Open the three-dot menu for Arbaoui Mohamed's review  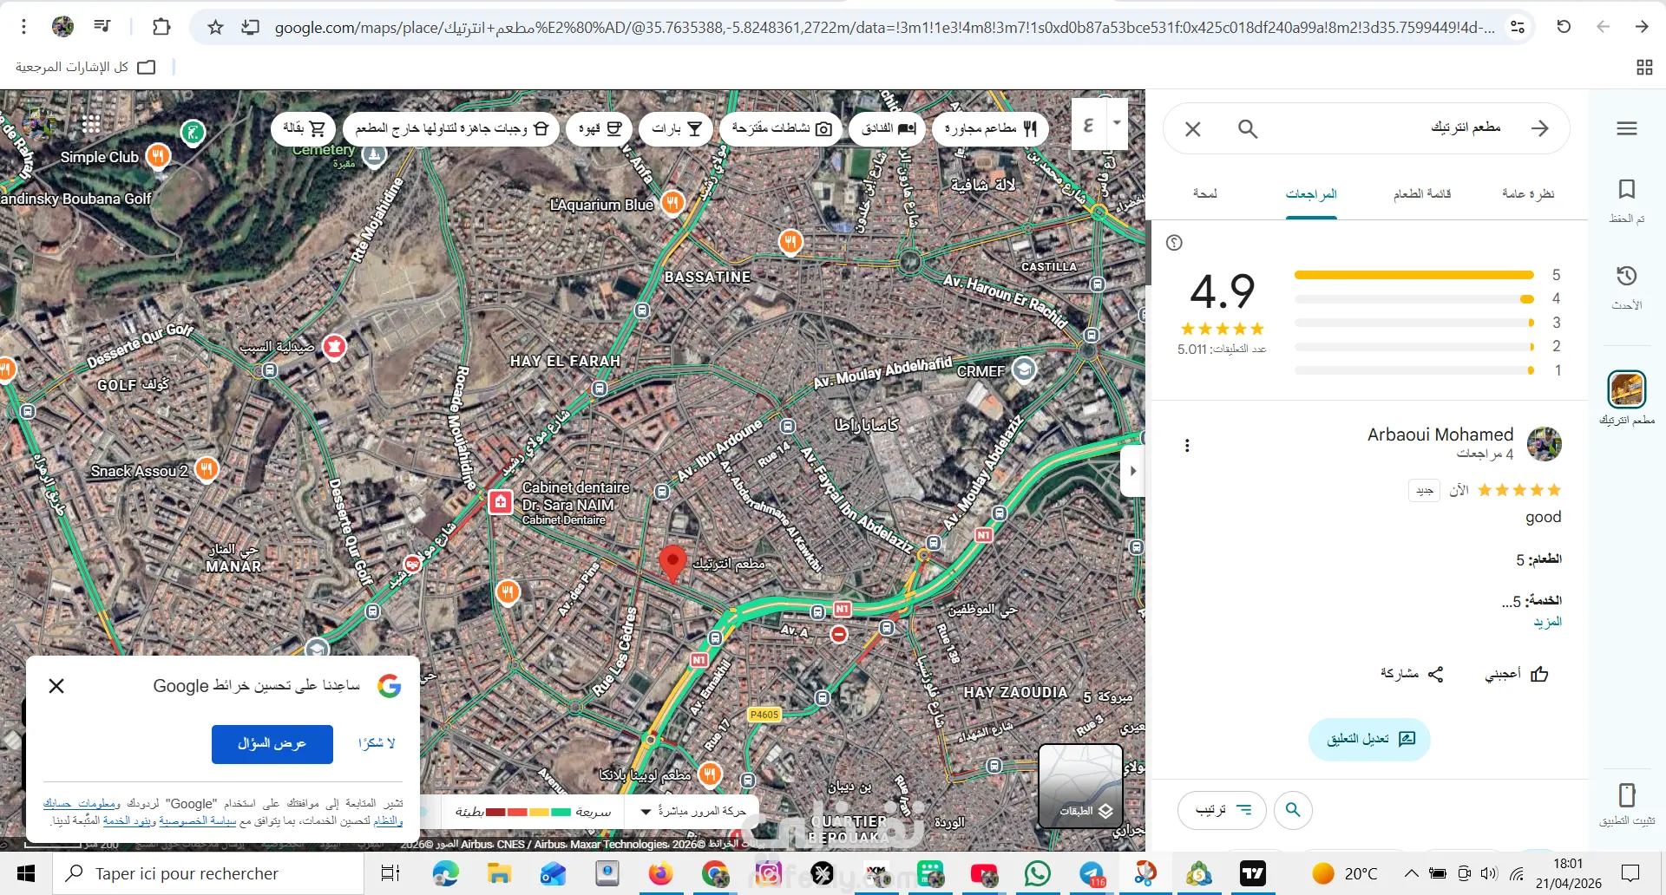point(1187,446)
